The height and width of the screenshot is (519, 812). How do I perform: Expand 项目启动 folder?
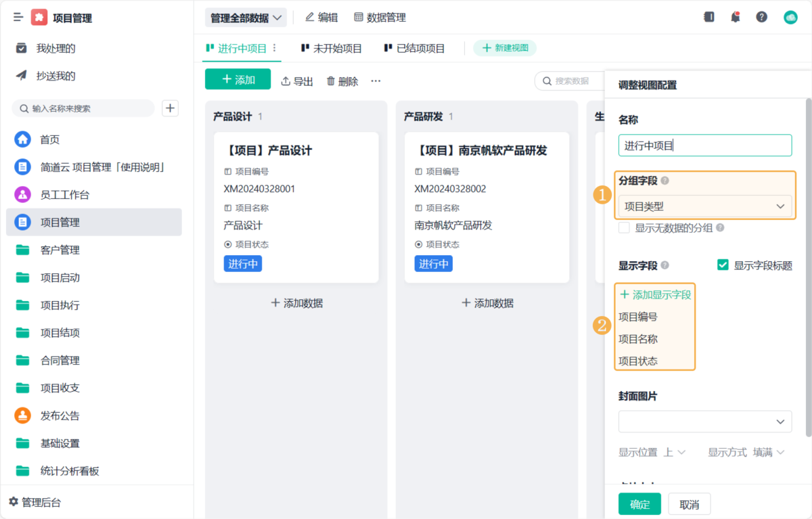pos(93,277)
